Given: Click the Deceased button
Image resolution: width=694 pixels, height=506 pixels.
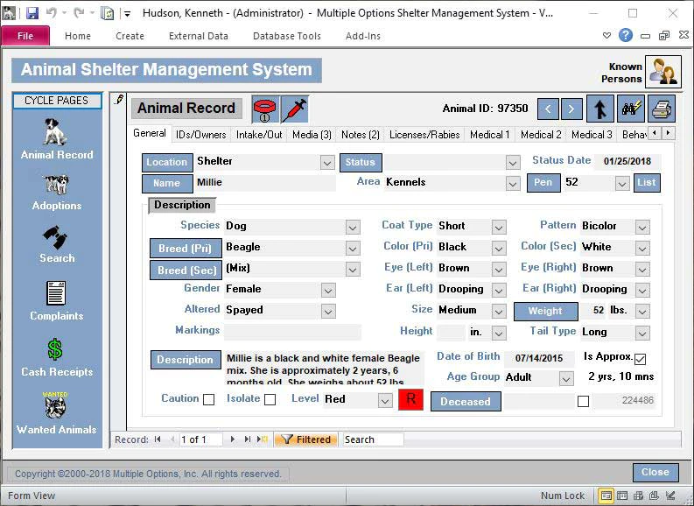Looking at the screenshot, I should [466, 402].
